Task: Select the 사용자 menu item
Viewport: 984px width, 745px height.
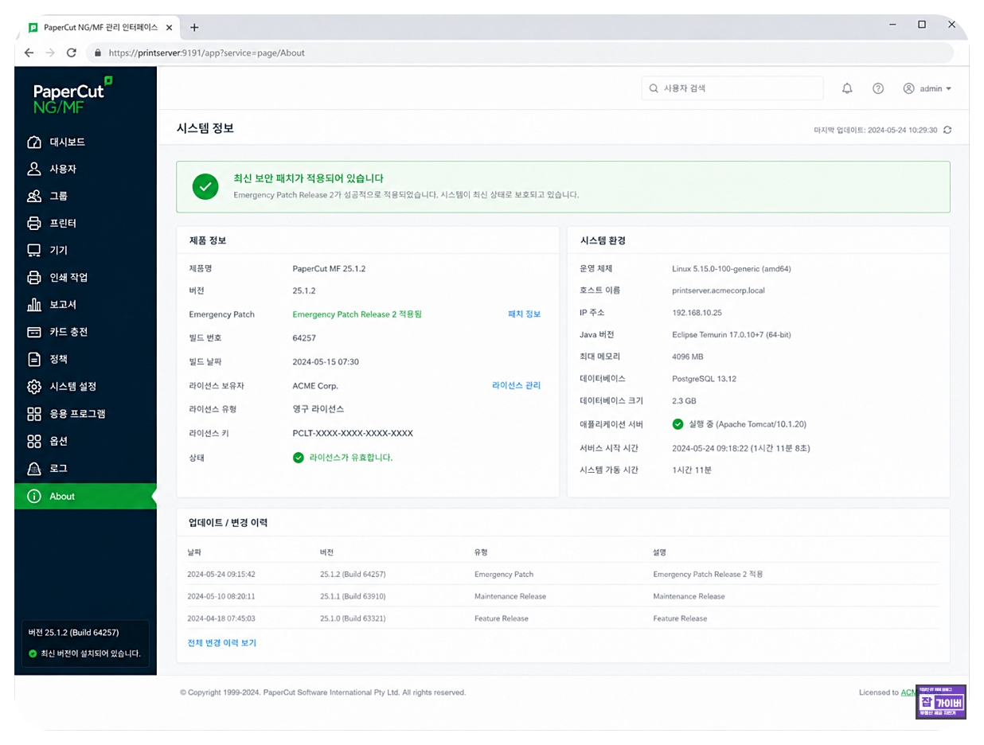Action: tap(85, 170)
